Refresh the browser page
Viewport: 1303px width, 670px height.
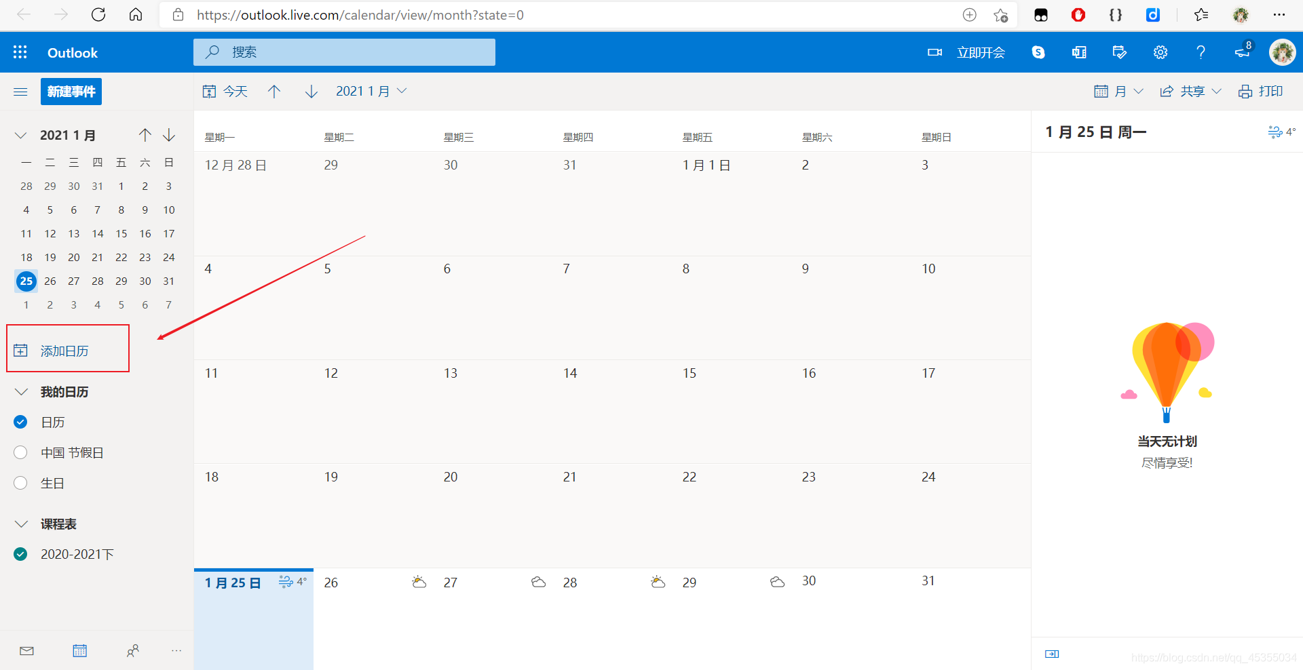(98, 15)
